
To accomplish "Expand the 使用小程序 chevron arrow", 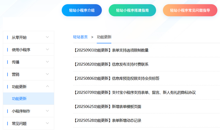I will click(x=47, y=49).
